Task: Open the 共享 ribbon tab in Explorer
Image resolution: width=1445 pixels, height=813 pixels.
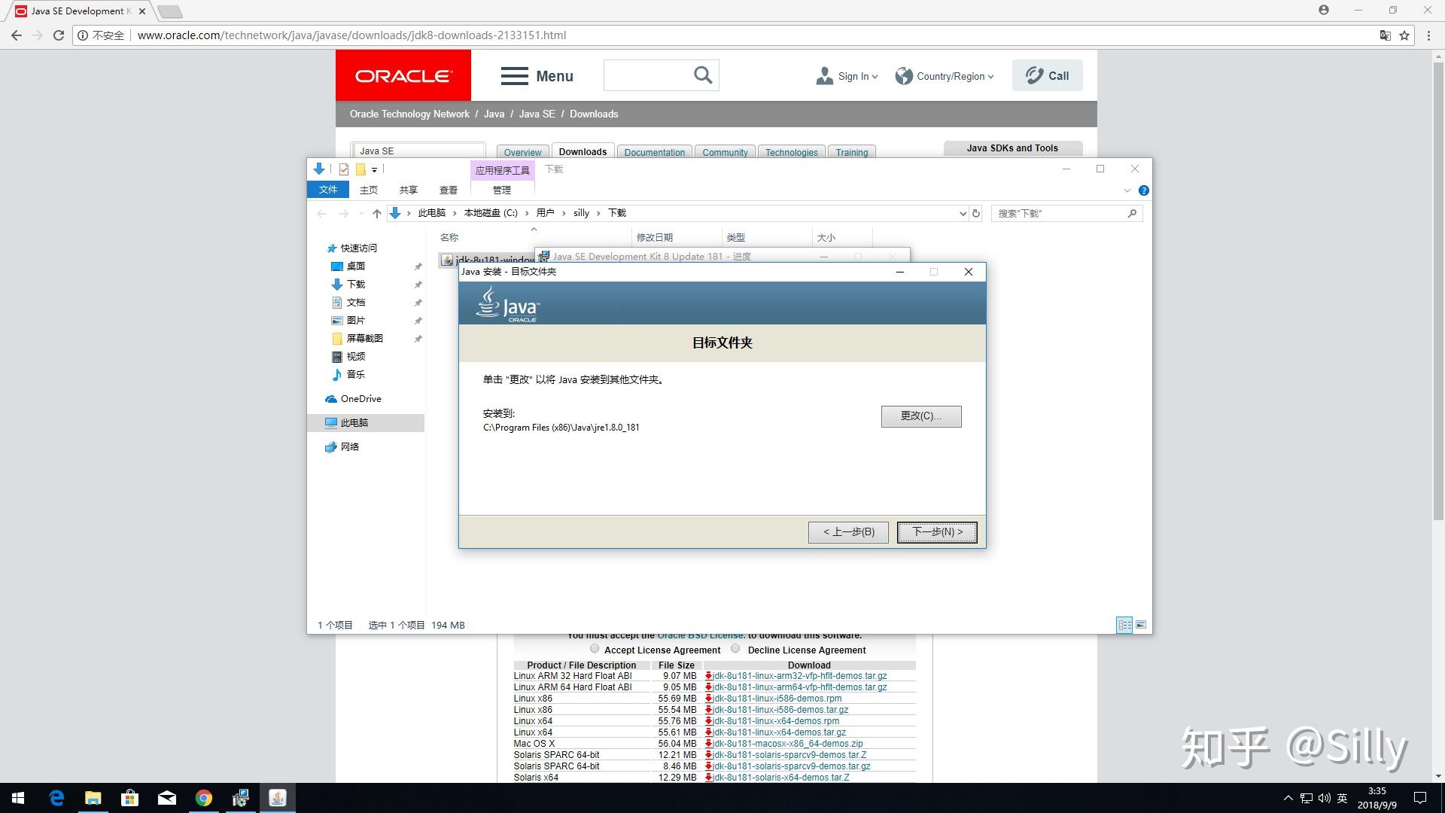Action: point(409,190)
